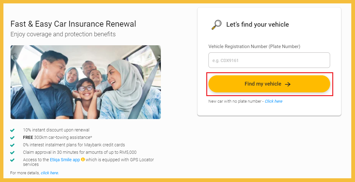Image resolution: width=355 pixels, height=182 pixels.
Task: Click the 'Fast & Easy Car Insurance Renewal' heading
Action: point(73,24)
